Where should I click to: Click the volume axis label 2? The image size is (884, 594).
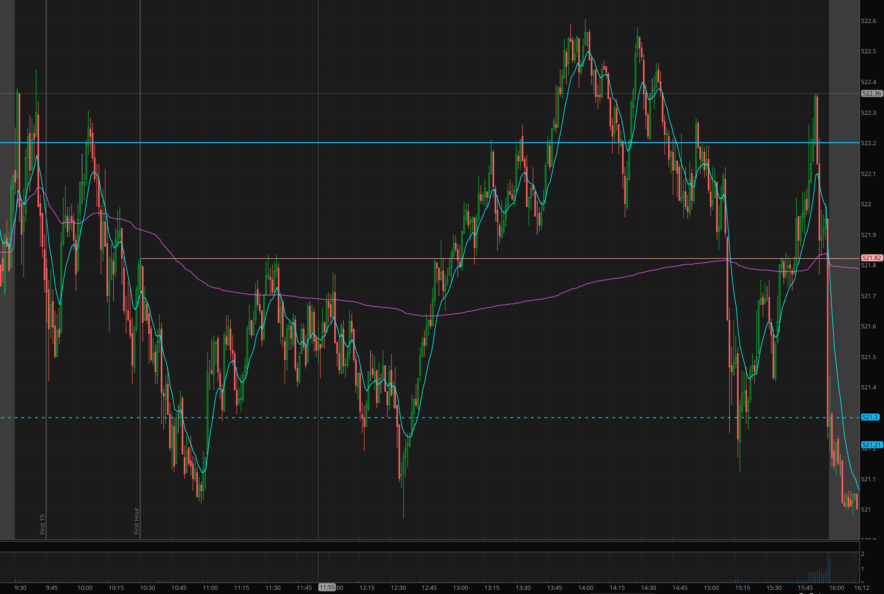pos(863,554)
